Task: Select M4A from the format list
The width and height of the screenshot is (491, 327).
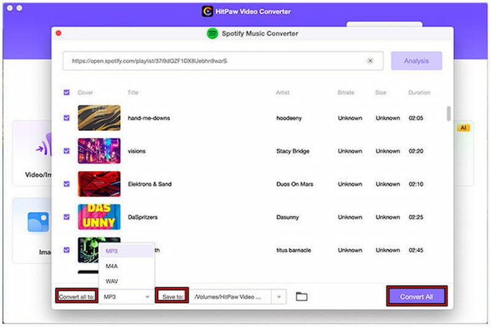Action: click(126, 266)
